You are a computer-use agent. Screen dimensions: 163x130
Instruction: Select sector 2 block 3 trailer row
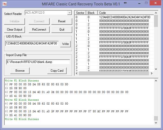click(x=114, y=57)
